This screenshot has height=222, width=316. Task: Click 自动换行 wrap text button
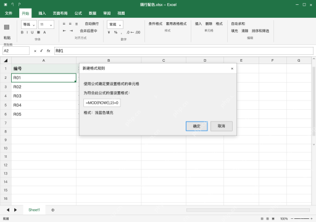tap(92, 24)
